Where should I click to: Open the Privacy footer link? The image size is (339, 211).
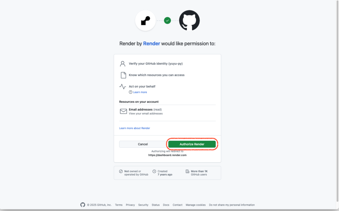130,205
